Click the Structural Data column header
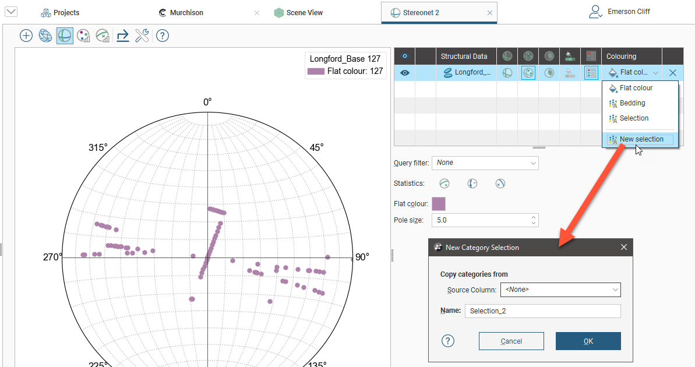Screen dimensions: 695x367 [x=464, y=57]
